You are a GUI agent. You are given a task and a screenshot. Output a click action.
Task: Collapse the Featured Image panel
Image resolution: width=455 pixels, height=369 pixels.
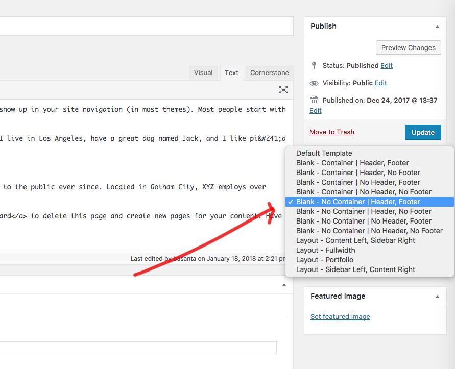point(437,296)
